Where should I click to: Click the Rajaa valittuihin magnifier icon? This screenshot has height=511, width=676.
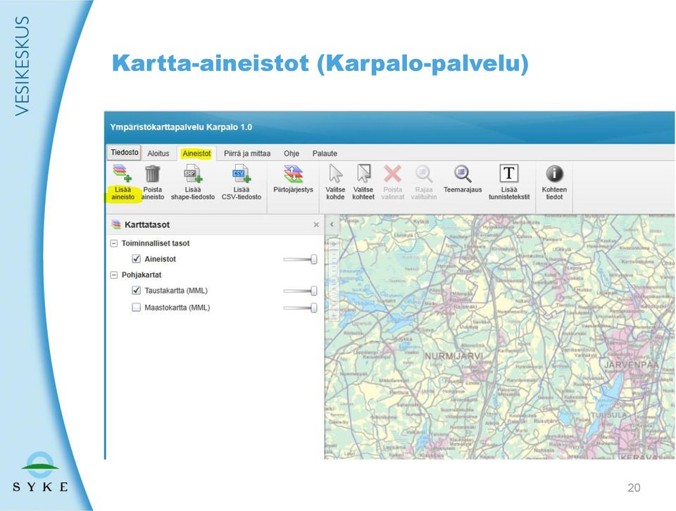(x=424, y=174)
